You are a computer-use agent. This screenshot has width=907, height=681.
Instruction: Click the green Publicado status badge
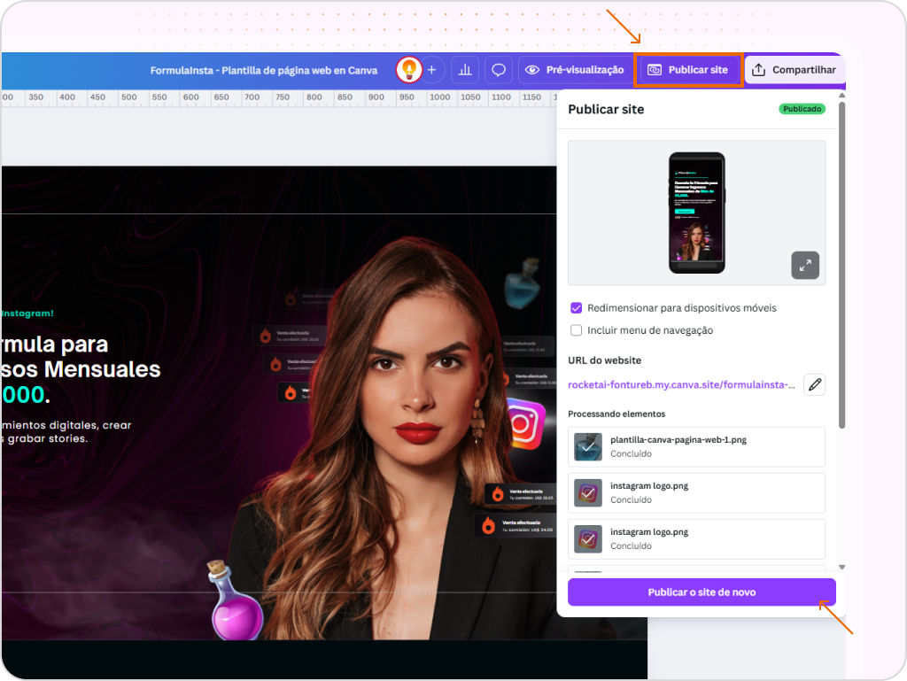click(801, 108)
